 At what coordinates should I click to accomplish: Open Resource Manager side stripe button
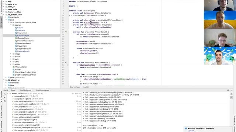coord(1,7)
